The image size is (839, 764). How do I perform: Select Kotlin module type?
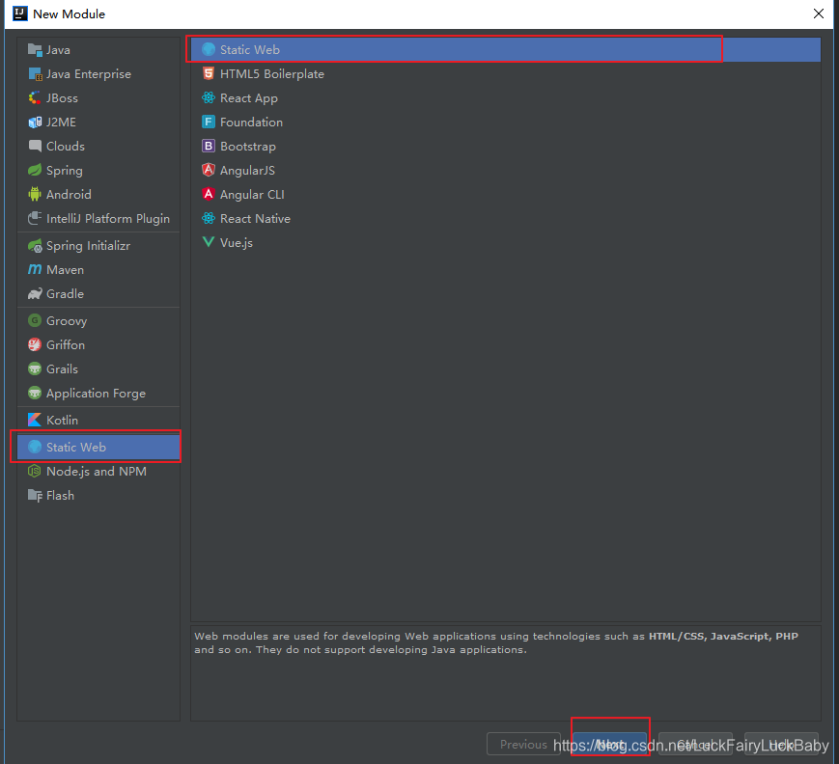98,420
